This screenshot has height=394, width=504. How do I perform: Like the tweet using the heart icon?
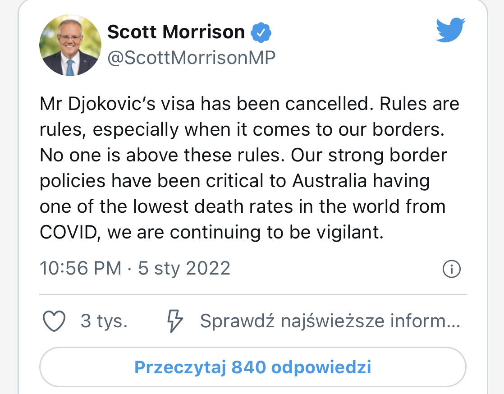click(54, 321)
